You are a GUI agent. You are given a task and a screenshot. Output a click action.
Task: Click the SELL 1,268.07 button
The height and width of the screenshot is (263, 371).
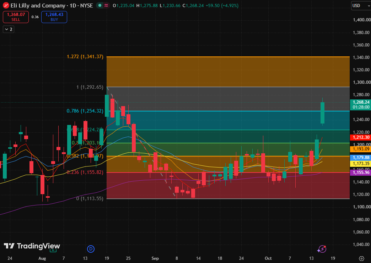[16, 17]
